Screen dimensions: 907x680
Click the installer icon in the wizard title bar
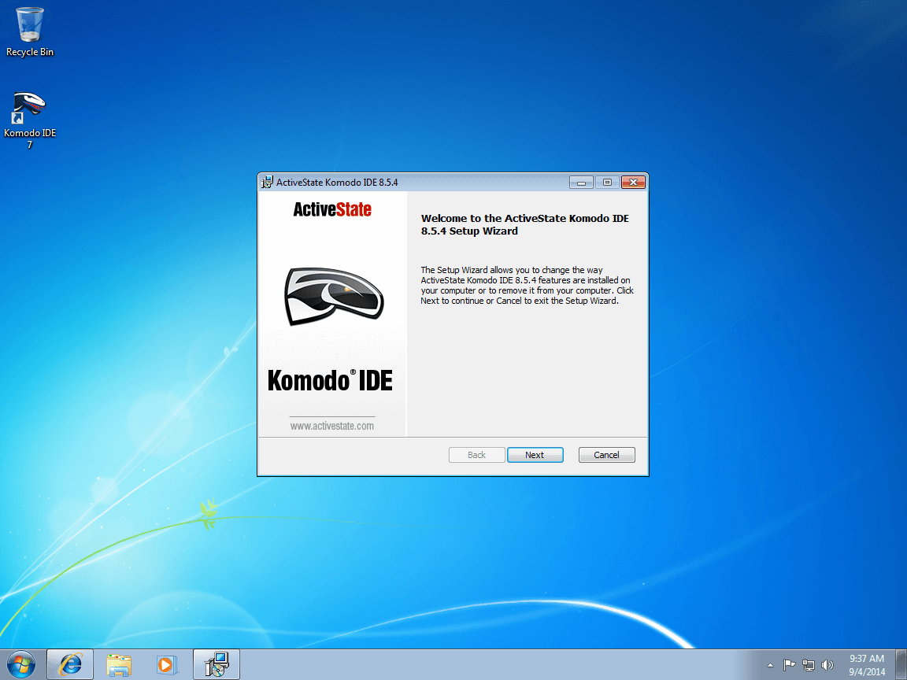pyautogui.click(x=267, y=182)
